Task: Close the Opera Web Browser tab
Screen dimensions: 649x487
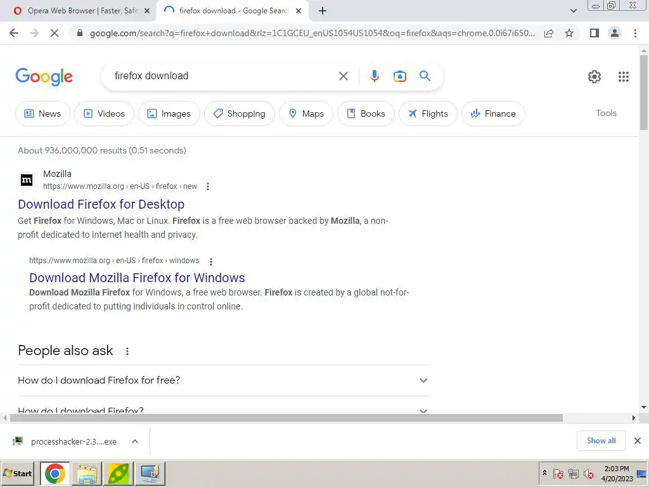Action: pyautogui.click(x=147, y=11)
